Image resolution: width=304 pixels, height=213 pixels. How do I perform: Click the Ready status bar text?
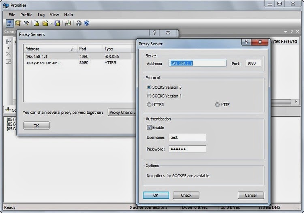click(x=10, y=207)
